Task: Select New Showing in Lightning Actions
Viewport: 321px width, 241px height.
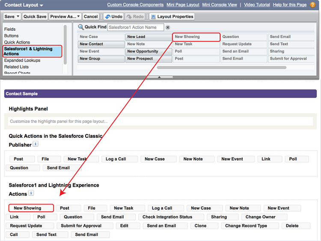Action: pyautogui.click(x=31, y=208)
